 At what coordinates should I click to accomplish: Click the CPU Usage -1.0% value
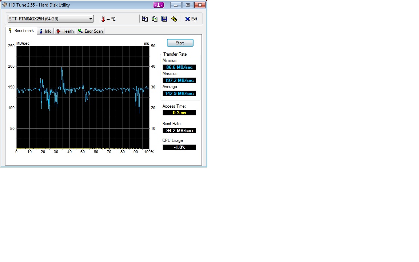179,147
